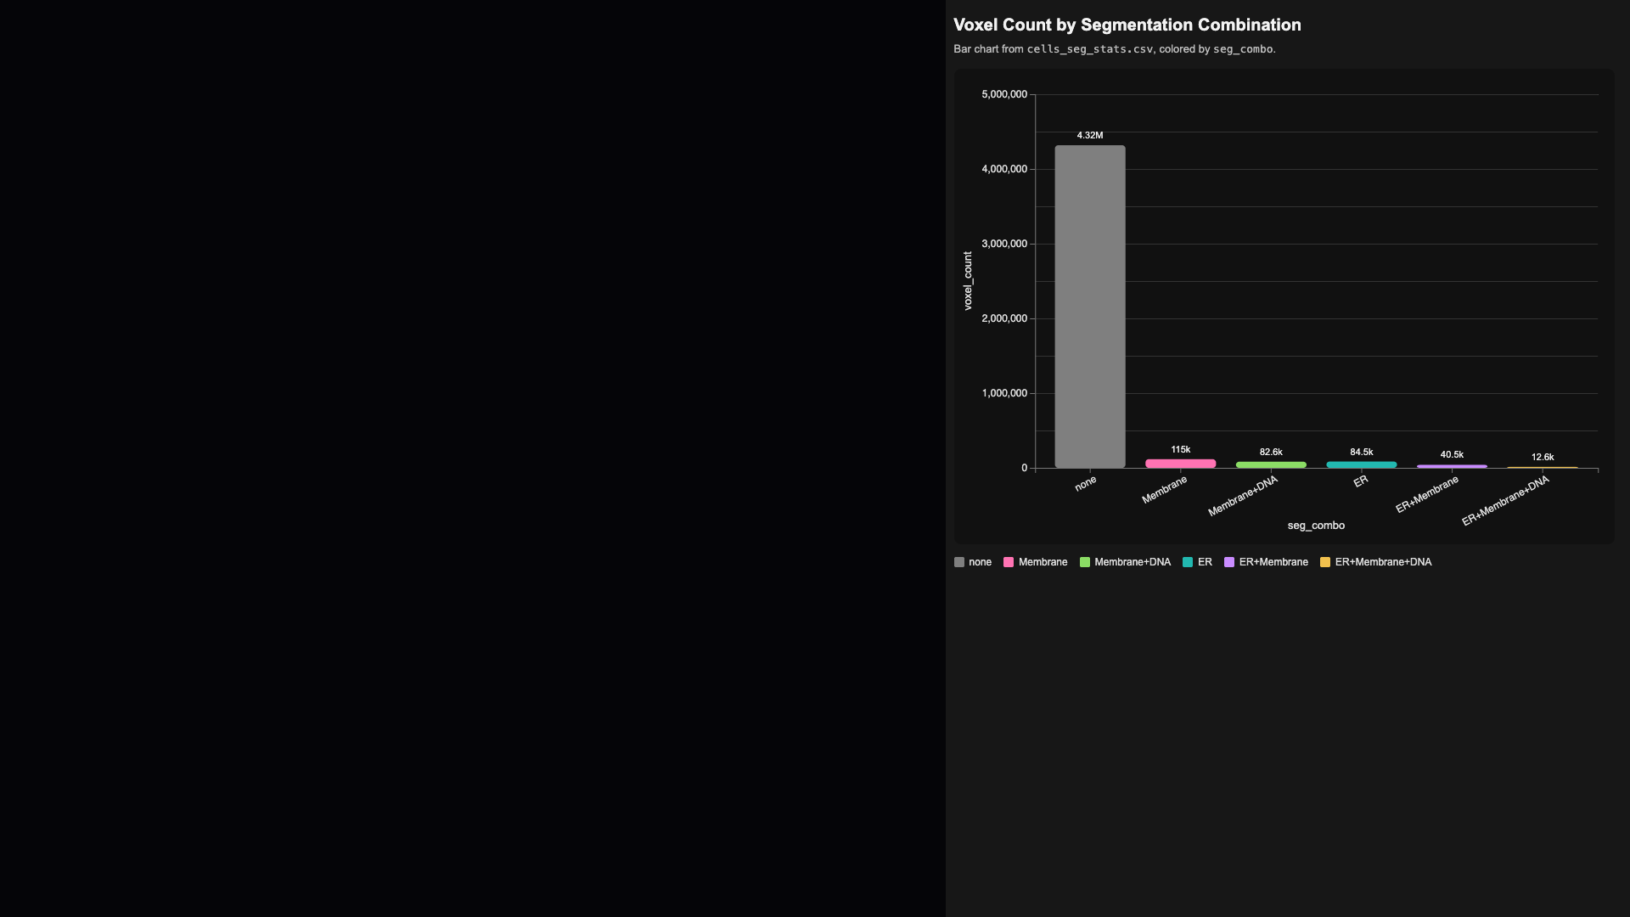Viewport: 1630px width, 917px height.
Task: Click the 4,000,000 y-axis tick label
Action: (x=1004, y=169)
